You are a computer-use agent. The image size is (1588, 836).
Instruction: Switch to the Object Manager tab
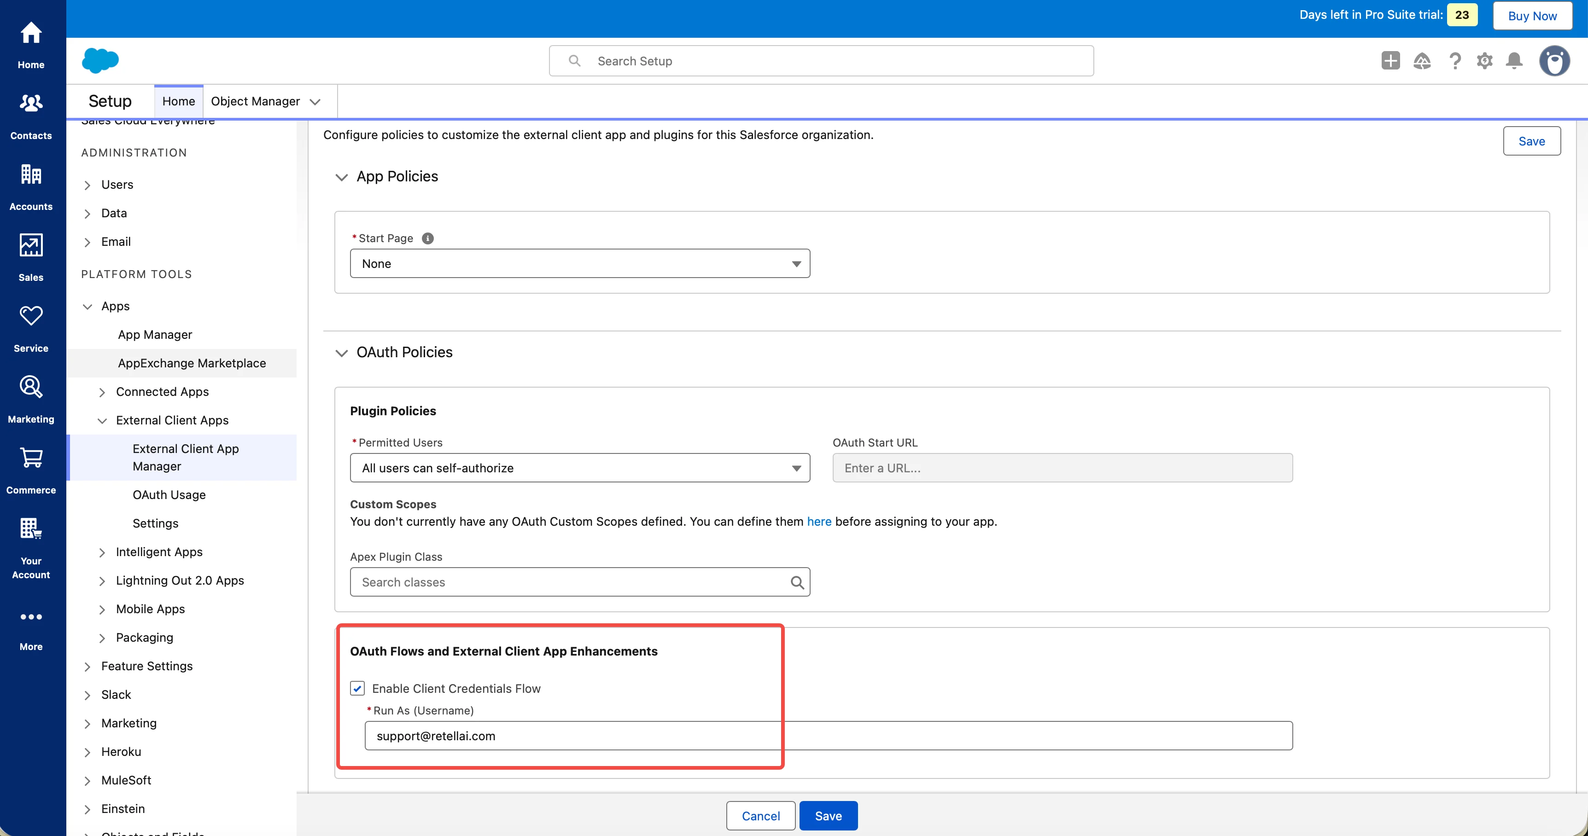pos(255,101)
